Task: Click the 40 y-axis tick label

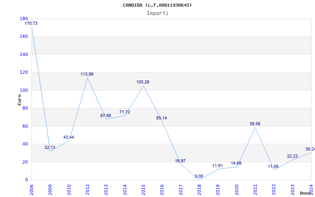Action: (x=25, y=144)
